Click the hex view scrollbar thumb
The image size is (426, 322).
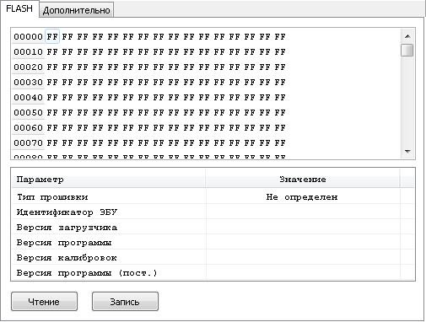407,51
